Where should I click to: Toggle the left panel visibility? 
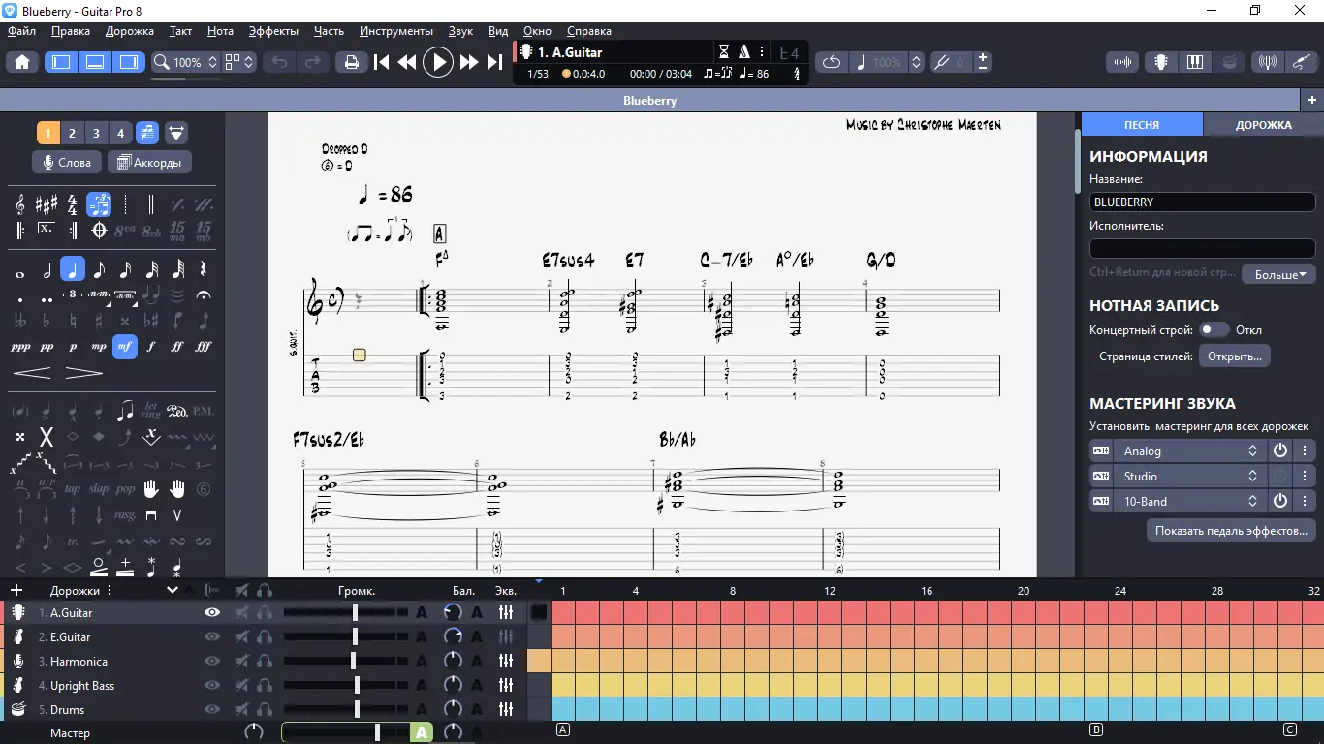pyautogui.click(x=62, y=62)
